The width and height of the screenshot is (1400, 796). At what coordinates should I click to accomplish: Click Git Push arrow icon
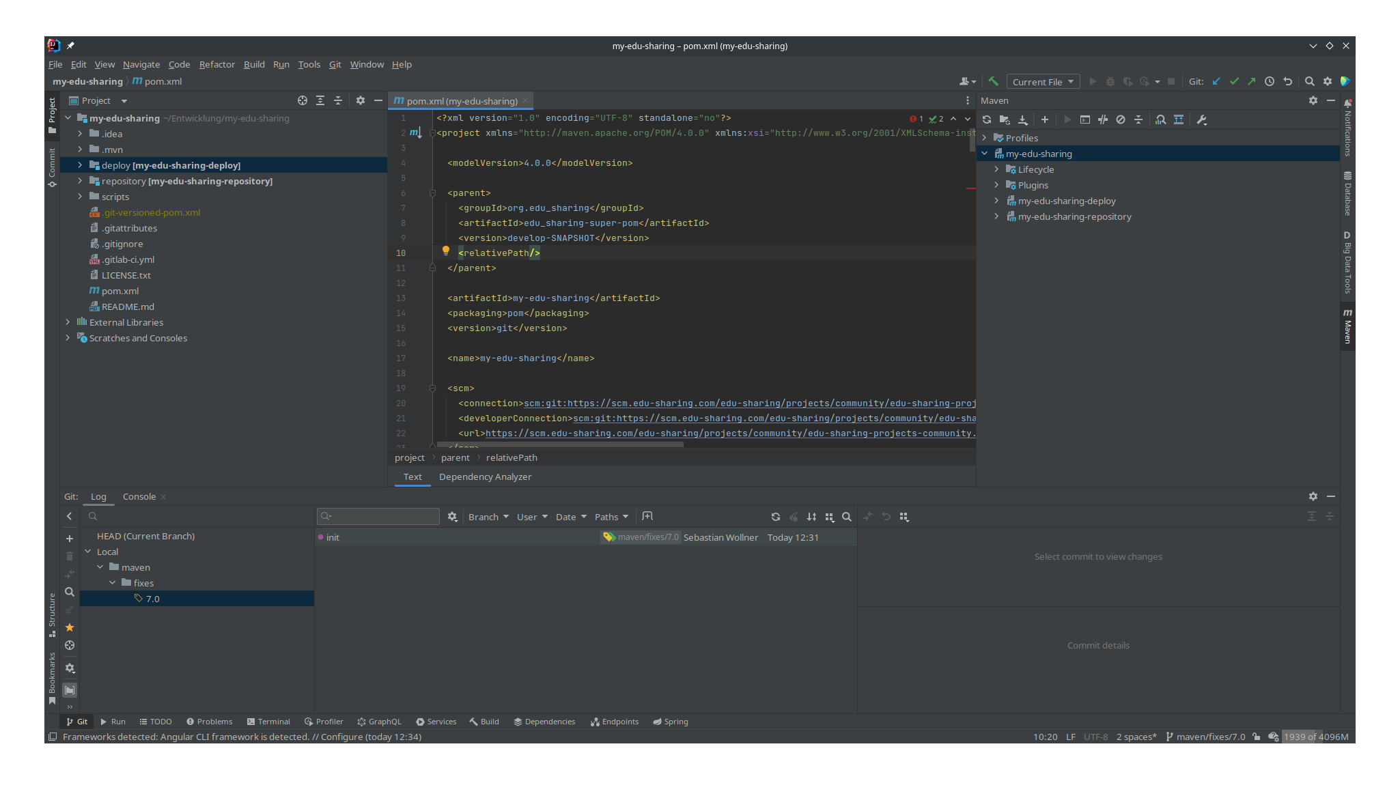point(1251,81)
